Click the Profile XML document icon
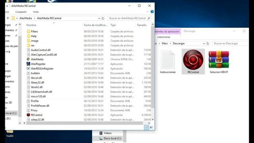Image resolution: width=254 pixels, height=143 pixels. (28, 101)
